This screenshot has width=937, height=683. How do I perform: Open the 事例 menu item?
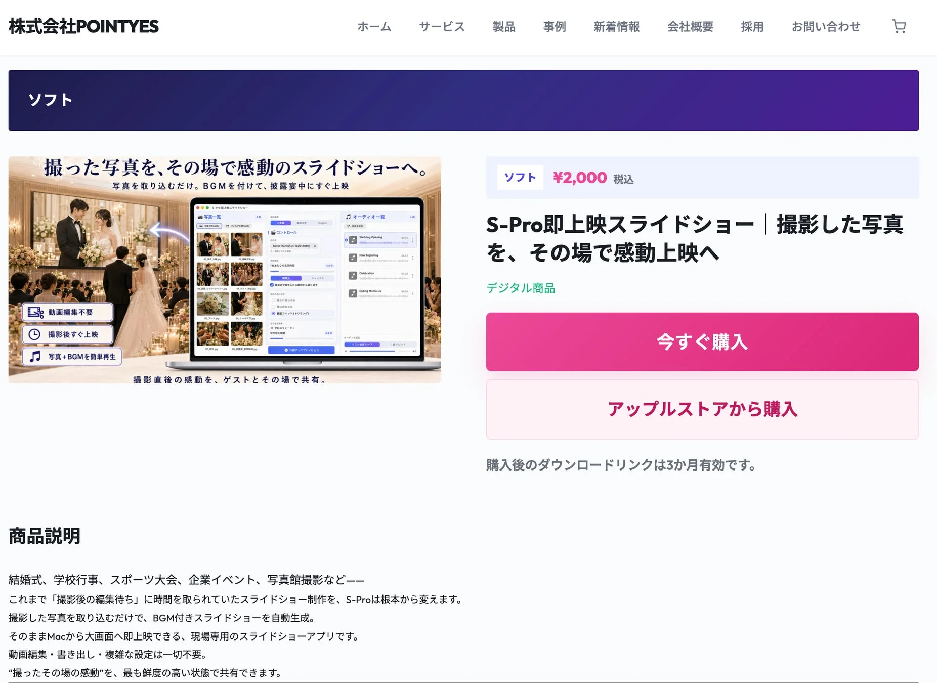click(555, 27)
